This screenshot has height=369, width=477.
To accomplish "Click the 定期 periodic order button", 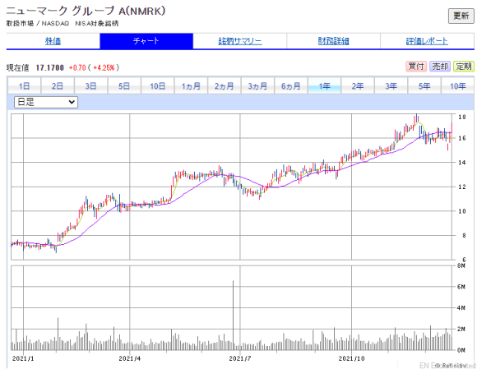I will tap(464, 67).
